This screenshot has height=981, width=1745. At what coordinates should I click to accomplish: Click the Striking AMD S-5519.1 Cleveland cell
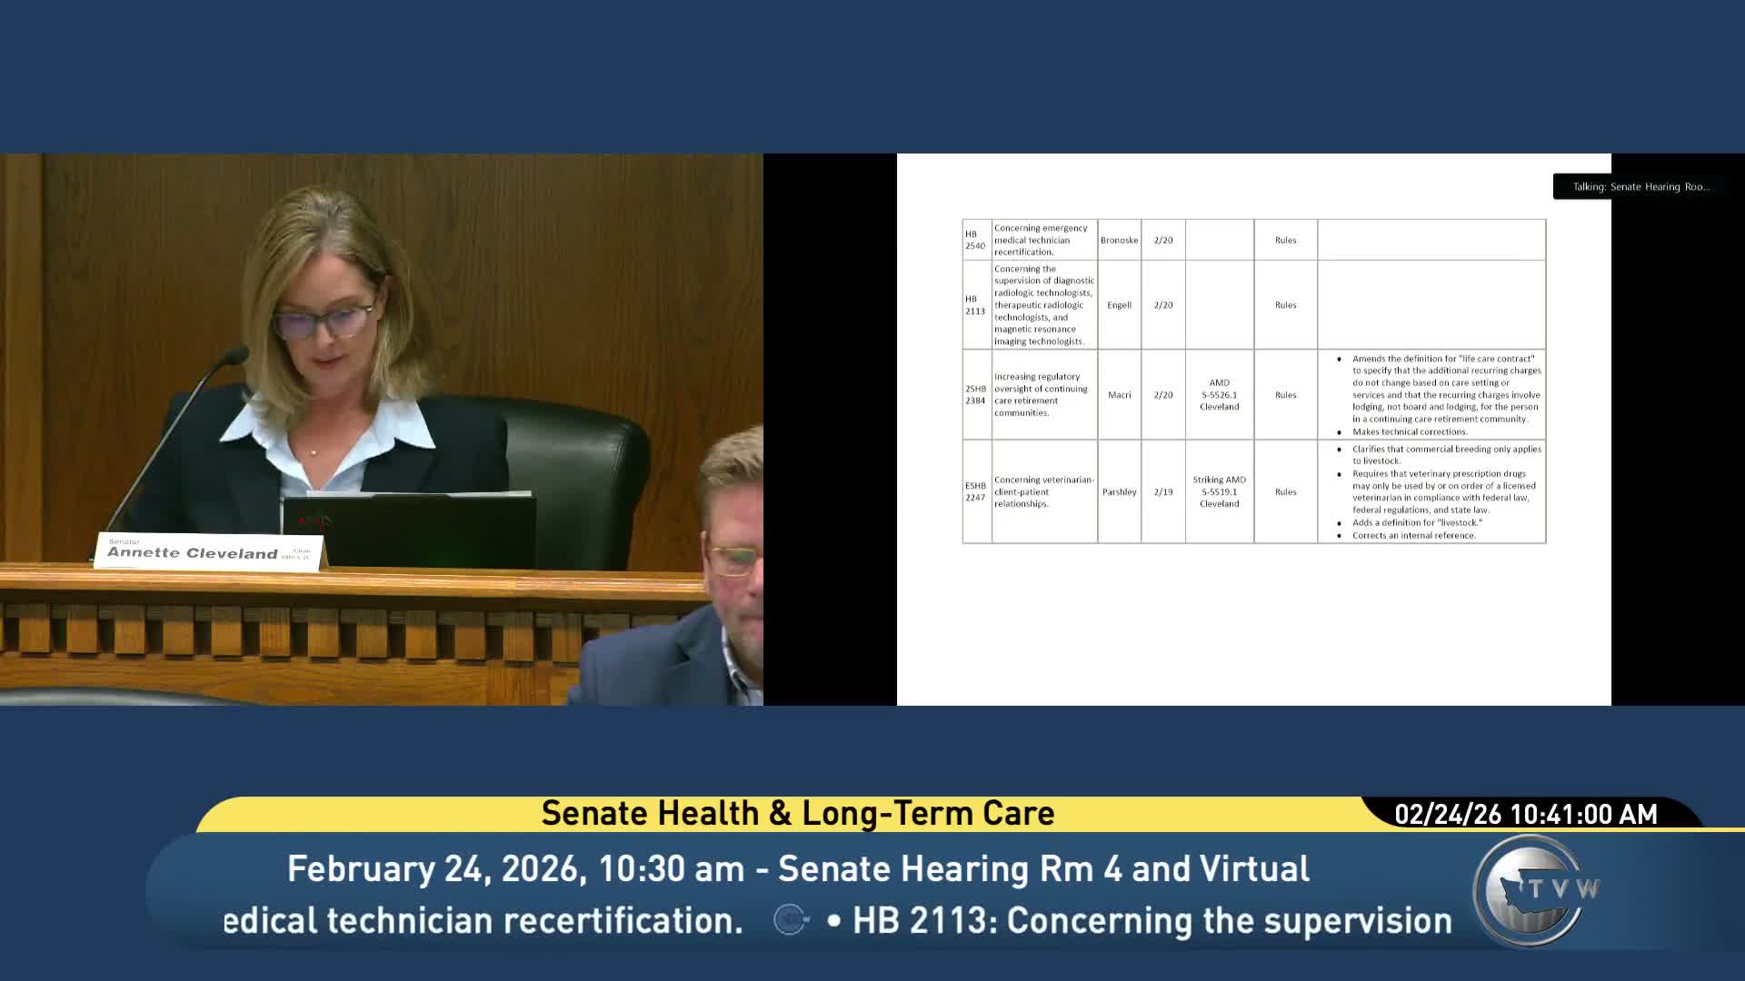1220,491
